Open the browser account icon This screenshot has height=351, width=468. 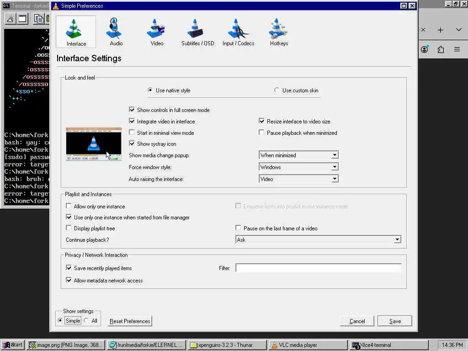[425, 49]
